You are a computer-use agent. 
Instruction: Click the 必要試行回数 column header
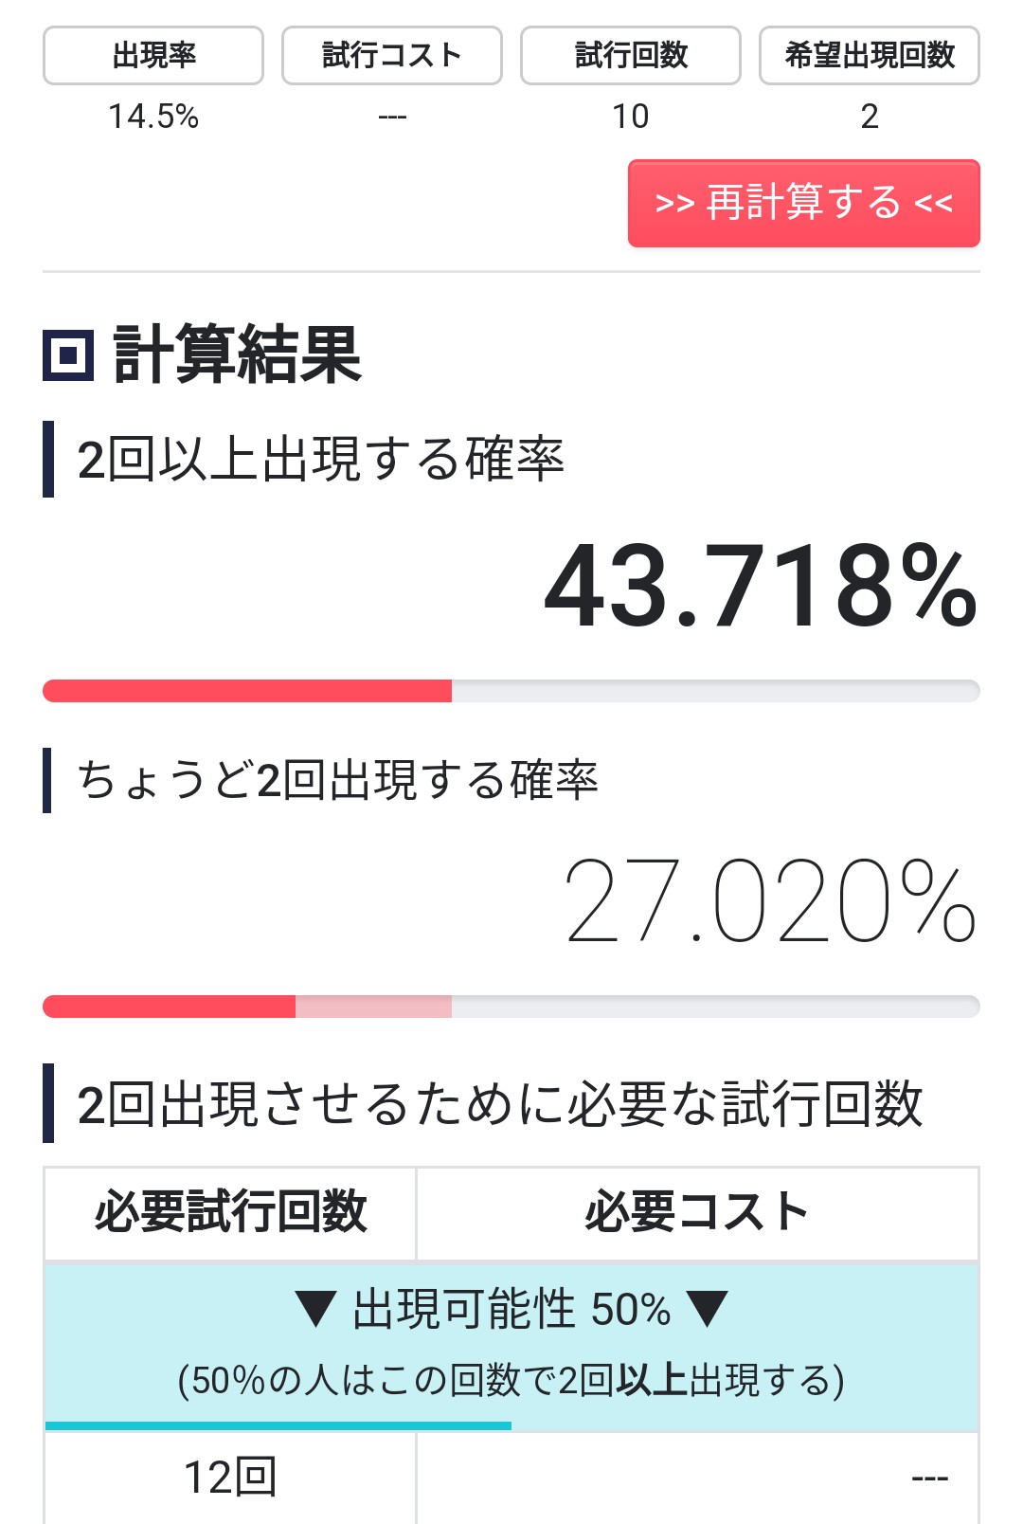[x=230, y=1213]
